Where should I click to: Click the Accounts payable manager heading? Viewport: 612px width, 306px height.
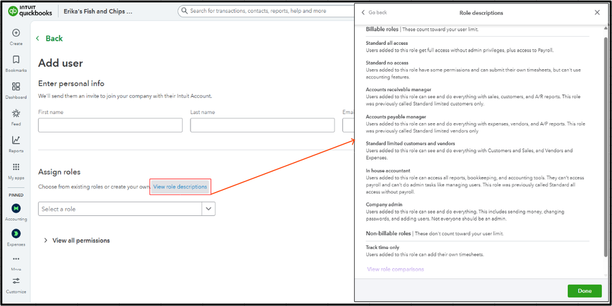pos(396,117)
